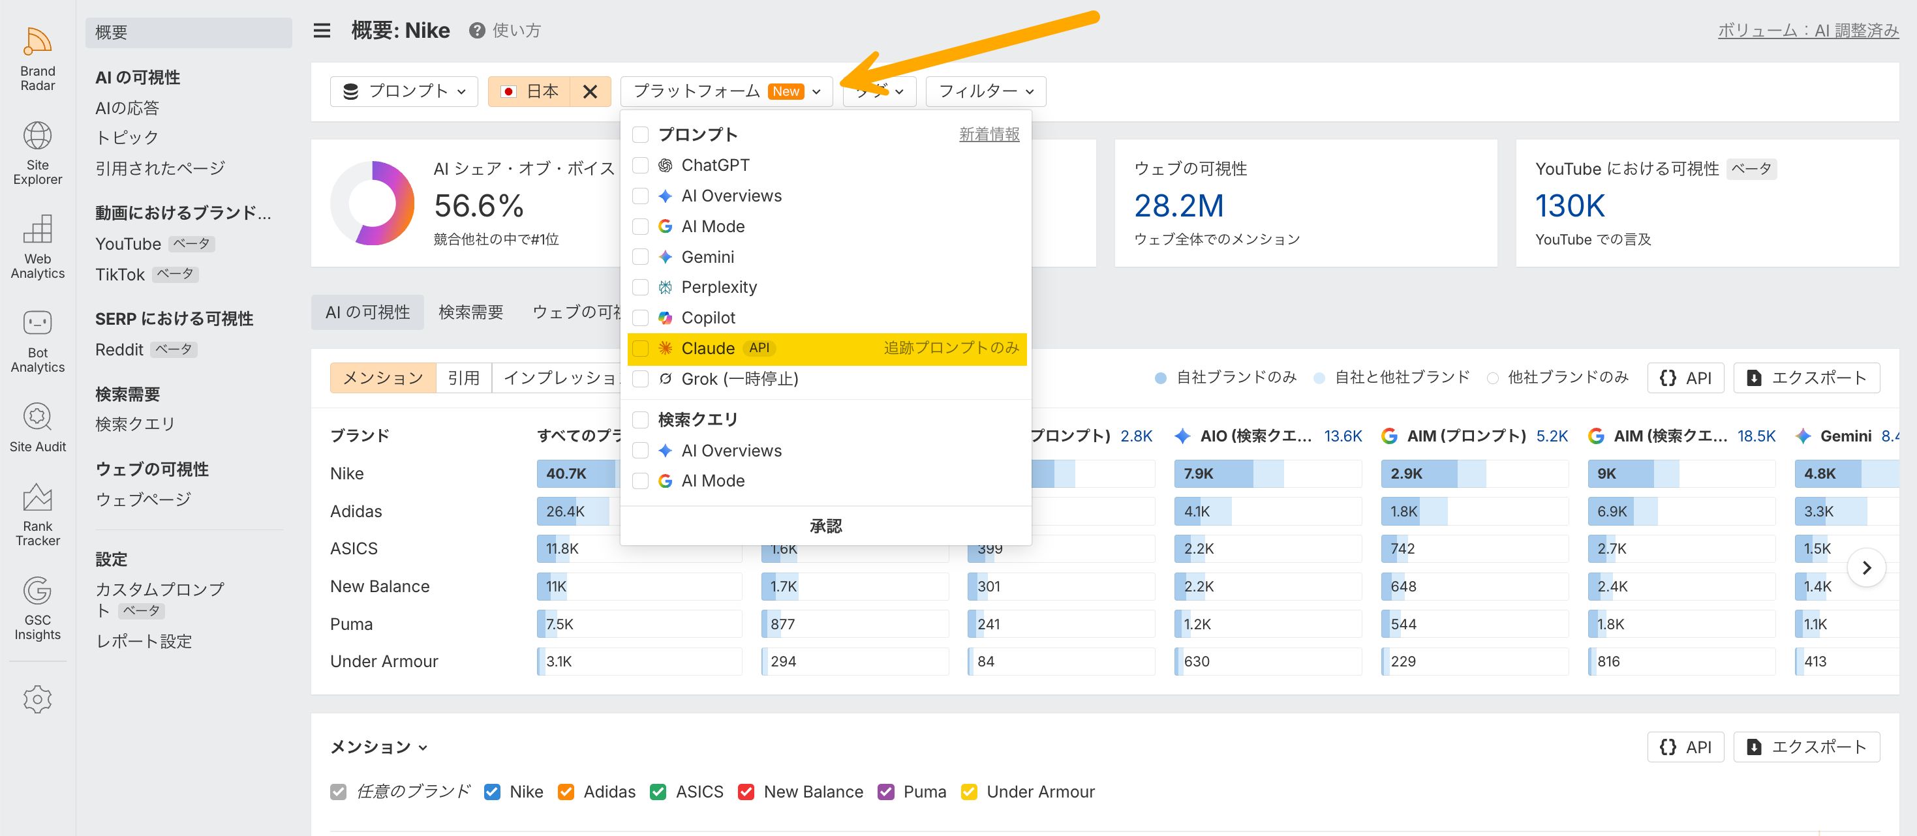This screenshot has height=836, width=1917.
Task: Open the フィルター dropdown
Action: (x=986, y=91)
